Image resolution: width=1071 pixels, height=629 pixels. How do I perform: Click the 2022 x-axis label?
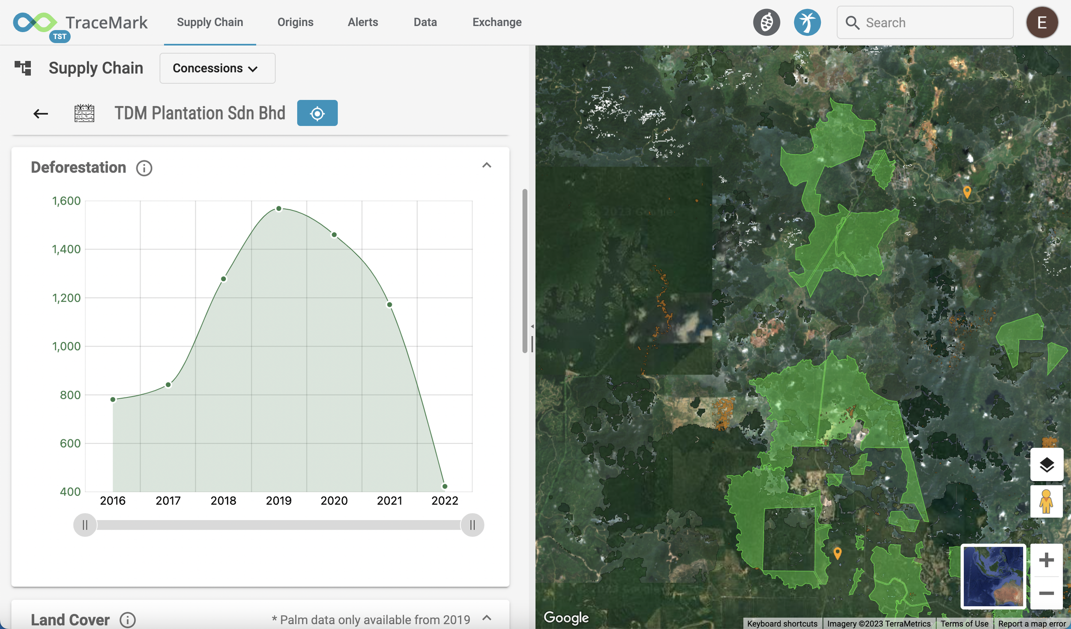coord(445,500)
